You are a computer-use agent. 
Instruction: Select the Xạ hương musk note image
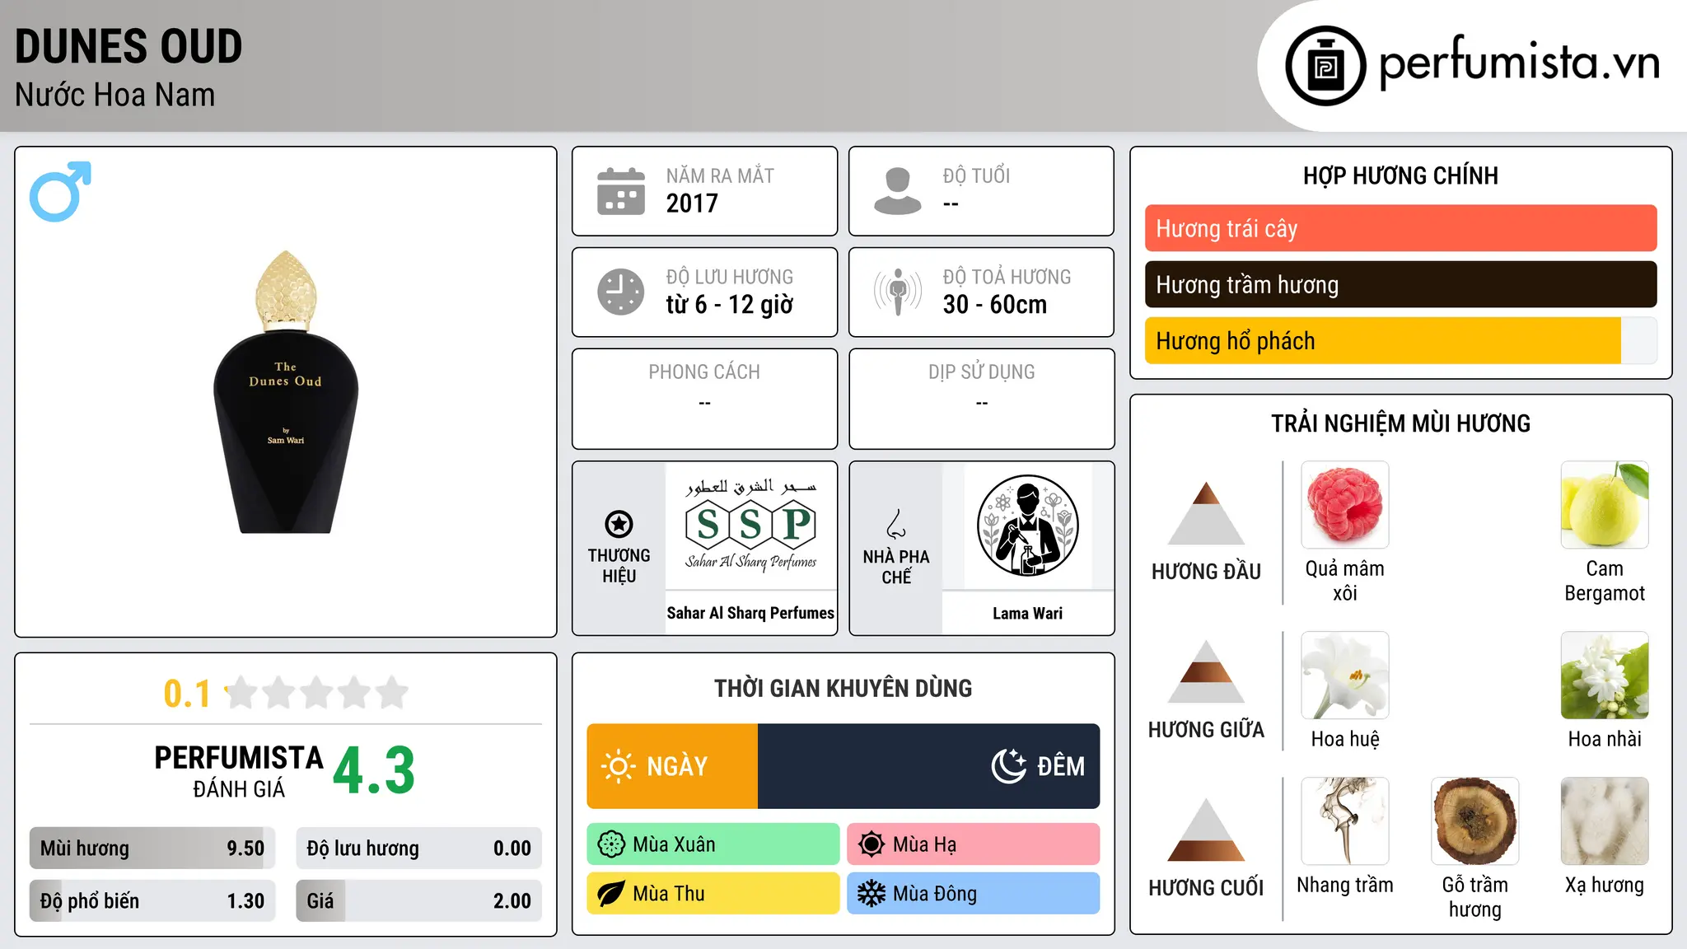pyautogui.click(x=1605, y=821)
